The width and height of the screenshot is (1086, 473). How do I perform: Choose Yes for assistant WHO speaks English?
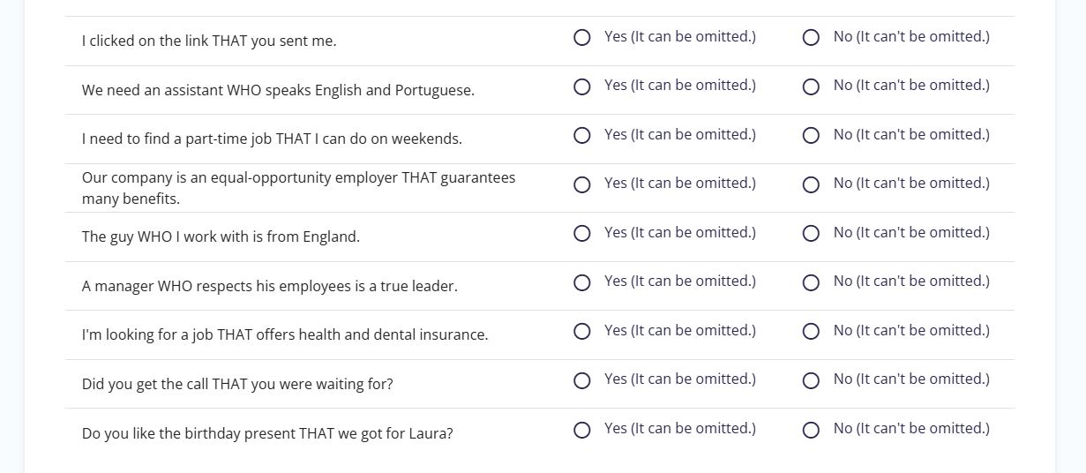point(582,87)
